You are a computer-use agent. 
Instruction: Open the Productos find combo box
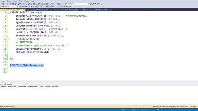pyautogui.click(x=78, y=4)
